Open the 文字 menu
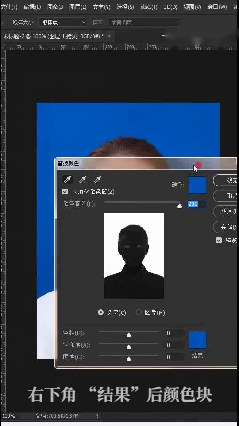Screen dimensions: 239x426 102,7
